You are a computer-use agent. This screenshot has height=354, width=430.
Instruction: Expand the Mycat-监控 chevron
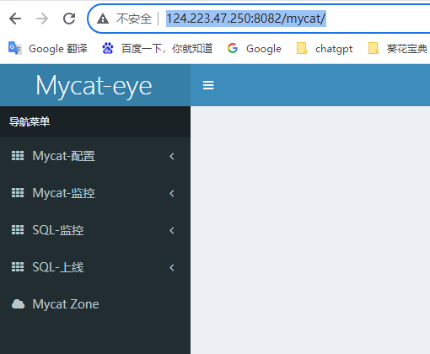pyautogui.click(x=172, y=193)
